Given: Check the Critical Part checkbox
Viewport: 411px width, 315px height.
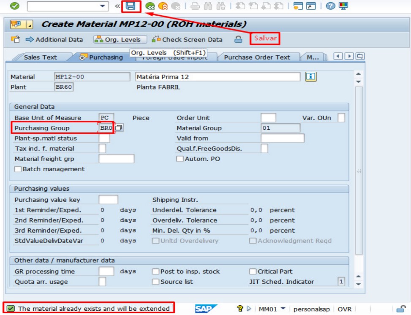Looking at the screenshot, I should [253, 271].
